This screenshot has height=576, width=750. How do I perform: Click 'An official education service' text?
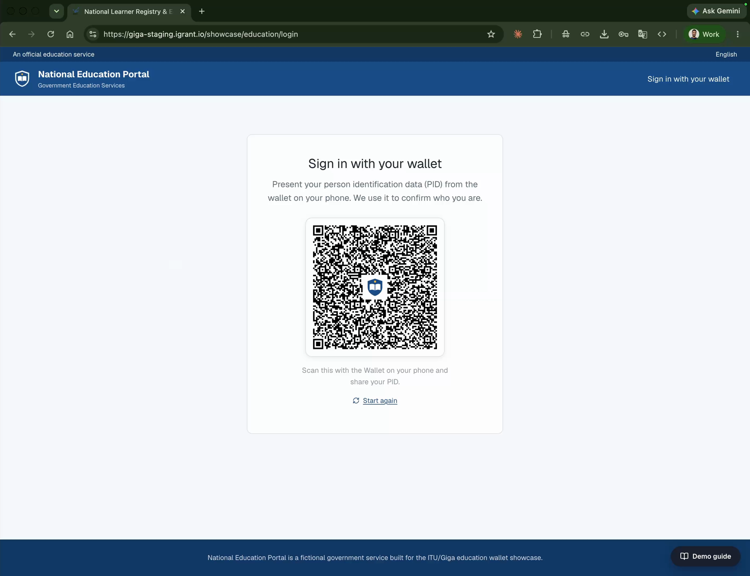[x=53, y=54]
